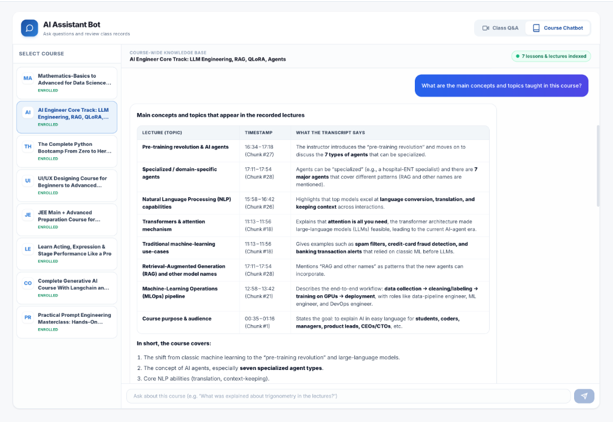The height and width of the screenshot is (422, 613).
Task: Click the Ask about this course input field
Action: (348, 396)
